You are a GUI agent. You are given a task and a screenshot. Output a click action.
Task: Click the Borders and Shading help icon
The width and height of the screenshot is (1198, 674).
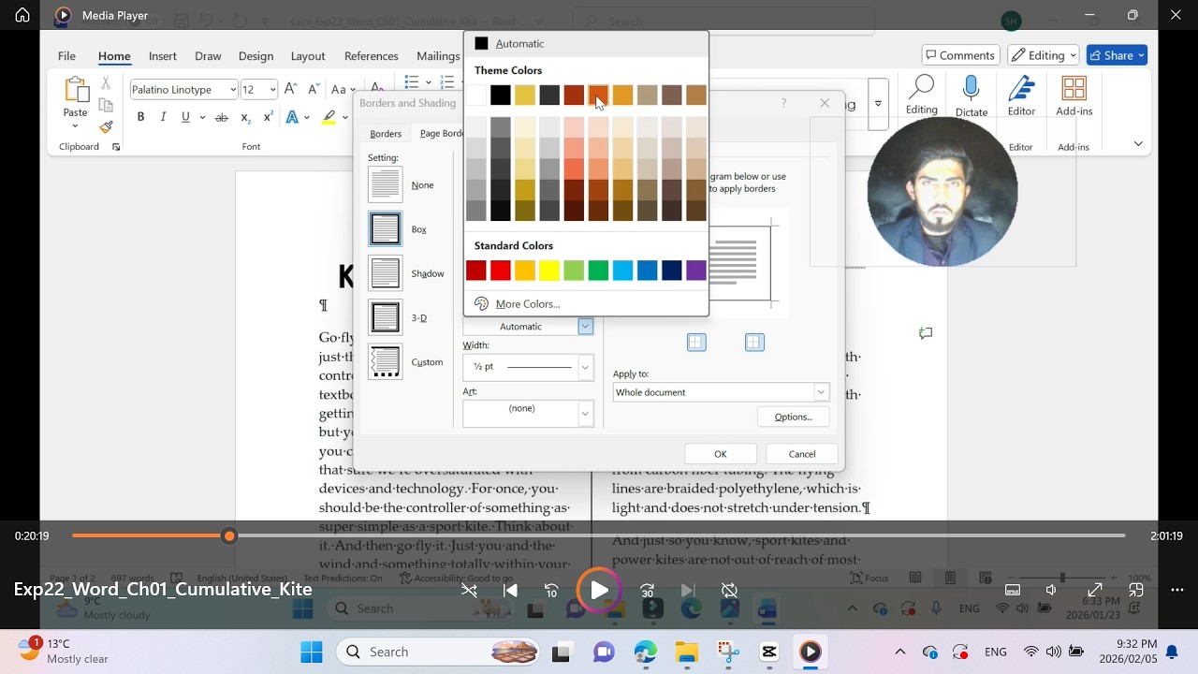coord(783,103)
